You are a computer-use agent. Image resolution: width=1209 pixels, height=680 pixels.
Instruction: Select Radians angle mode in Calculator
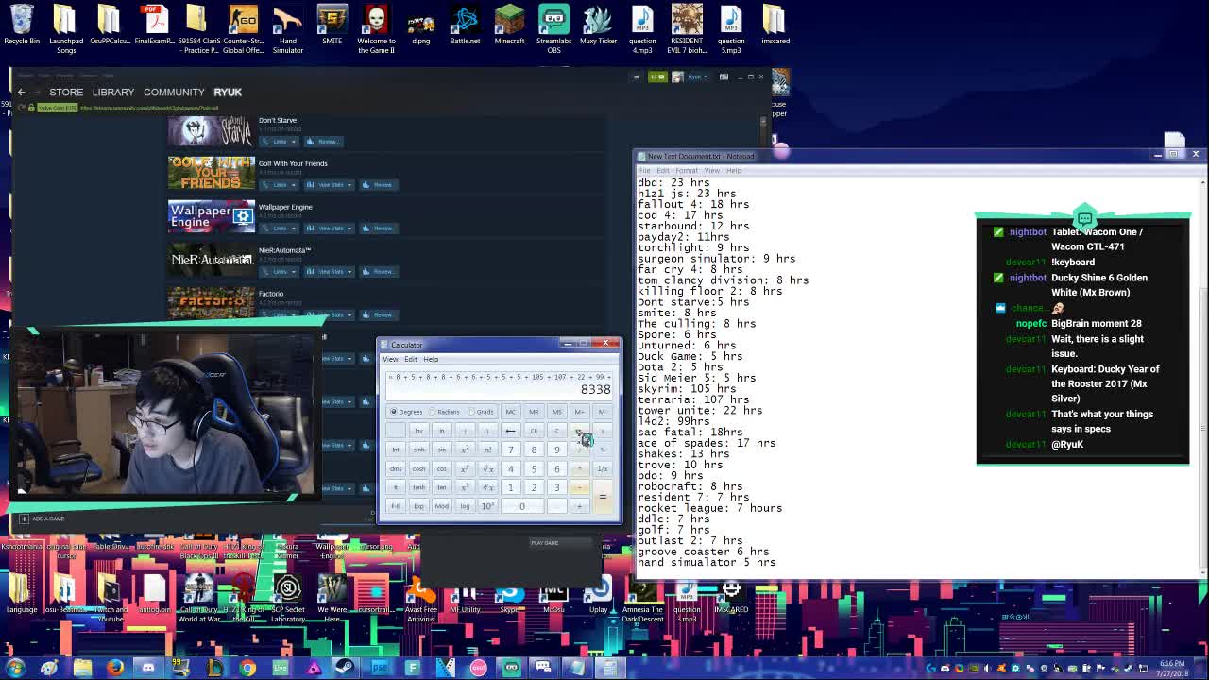[444, 412]
